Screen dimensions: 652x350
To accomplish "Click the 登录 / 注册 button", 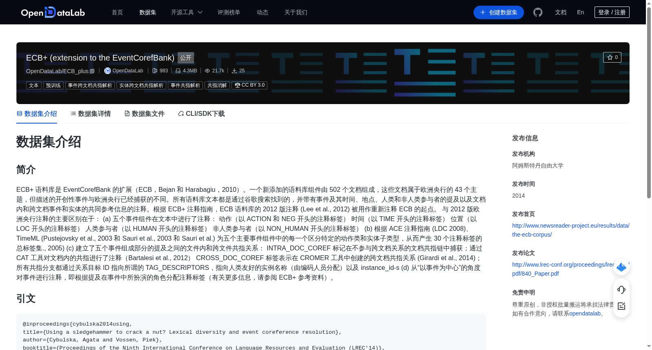I will (612, 12).
